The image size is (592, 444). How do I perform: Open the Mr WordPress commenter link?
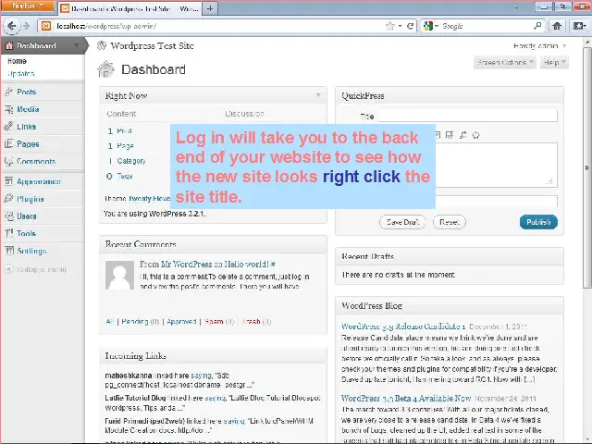pyautogui.click(x=187, y=264)
